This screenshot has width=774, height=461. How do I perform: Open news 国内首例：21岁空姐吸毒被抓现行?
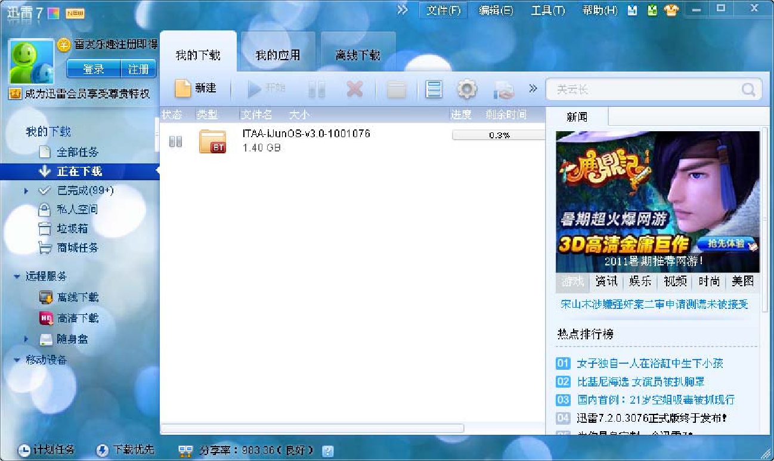[x=656, y=400]
